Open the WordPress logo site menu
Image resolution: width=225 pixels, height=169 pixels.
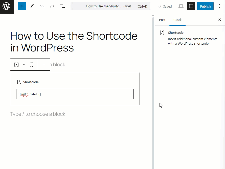(7, 7)
